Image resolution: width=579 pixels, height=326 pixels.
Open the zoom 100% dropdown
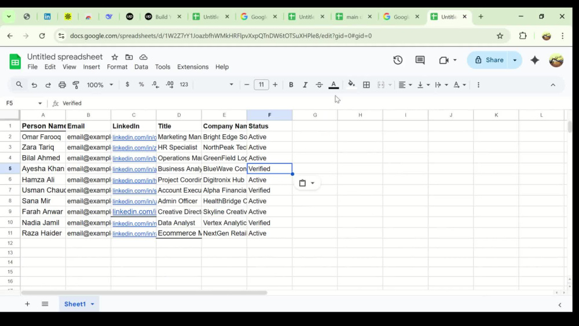[100, 85]
